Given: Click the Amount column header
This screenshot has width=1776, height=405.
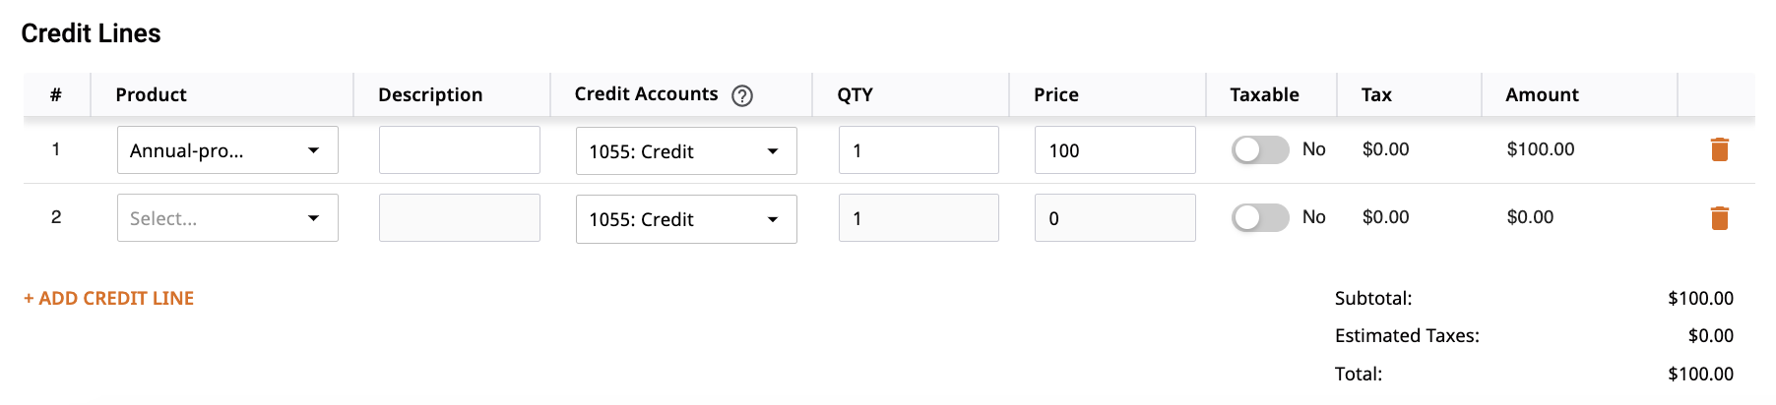Looking at the screenshot, I should [1542, 94].
